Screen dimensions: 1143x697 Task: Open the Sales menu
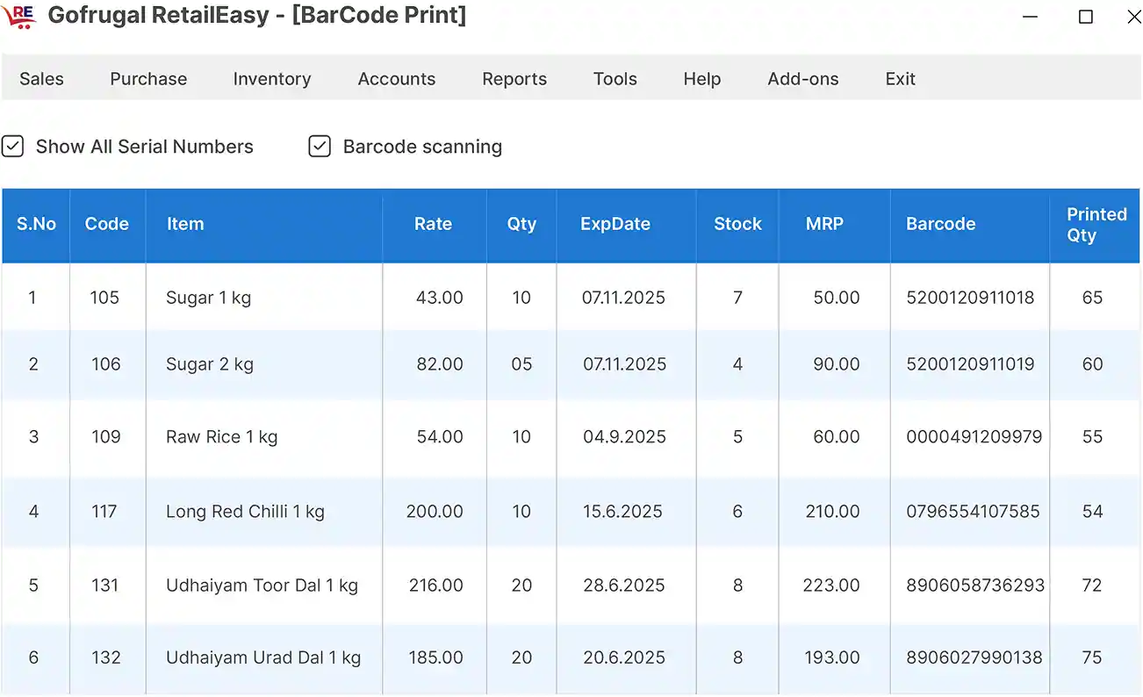coord(41,78)
